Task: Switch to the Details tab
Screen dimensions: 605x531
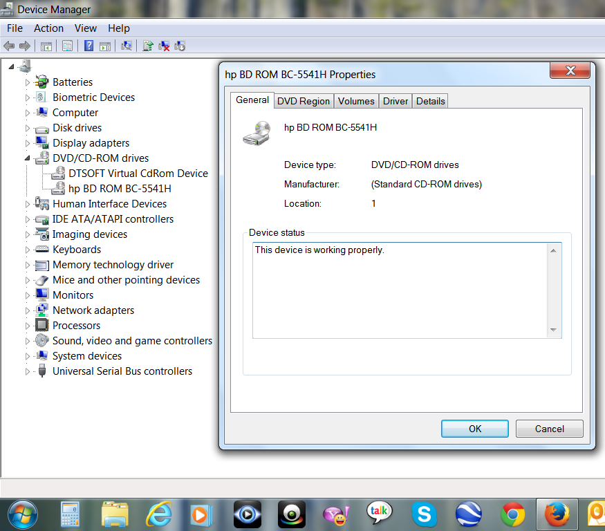Action: tap(430, 101)
